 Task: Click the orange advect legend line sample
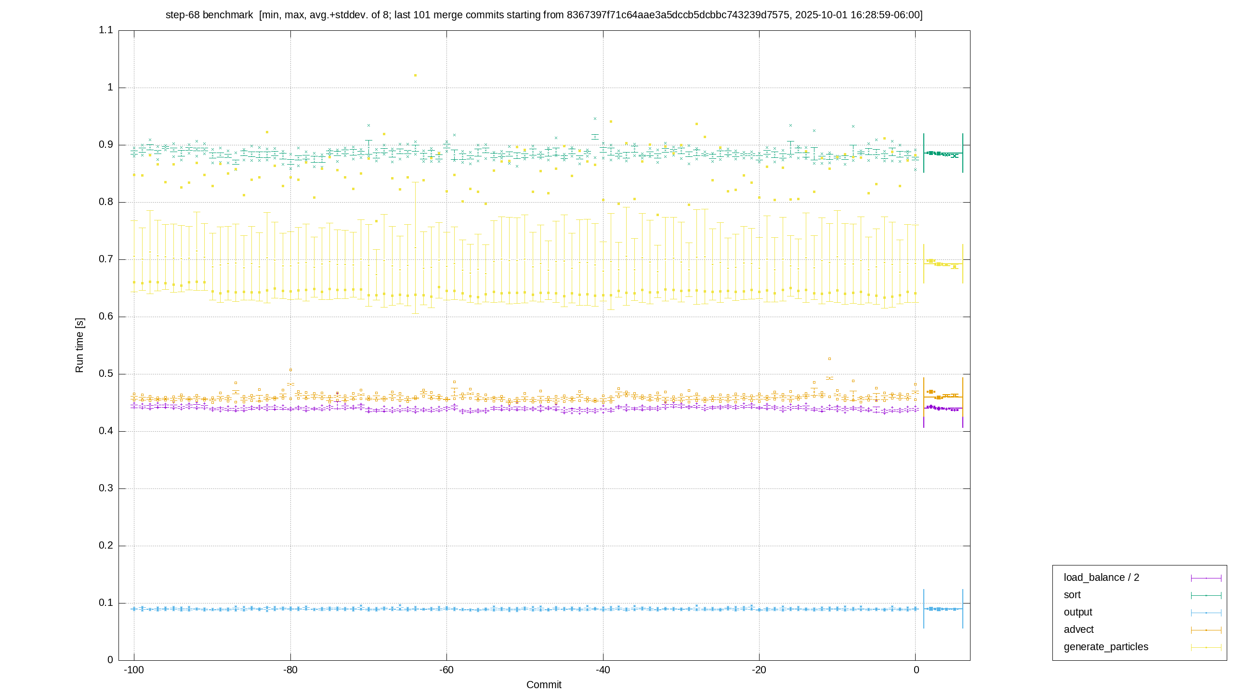(1206, 630)
